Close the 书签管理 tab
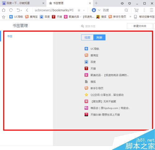Image resolution: width=155 pixels, height=150 pixels. (x=90, y=3)
